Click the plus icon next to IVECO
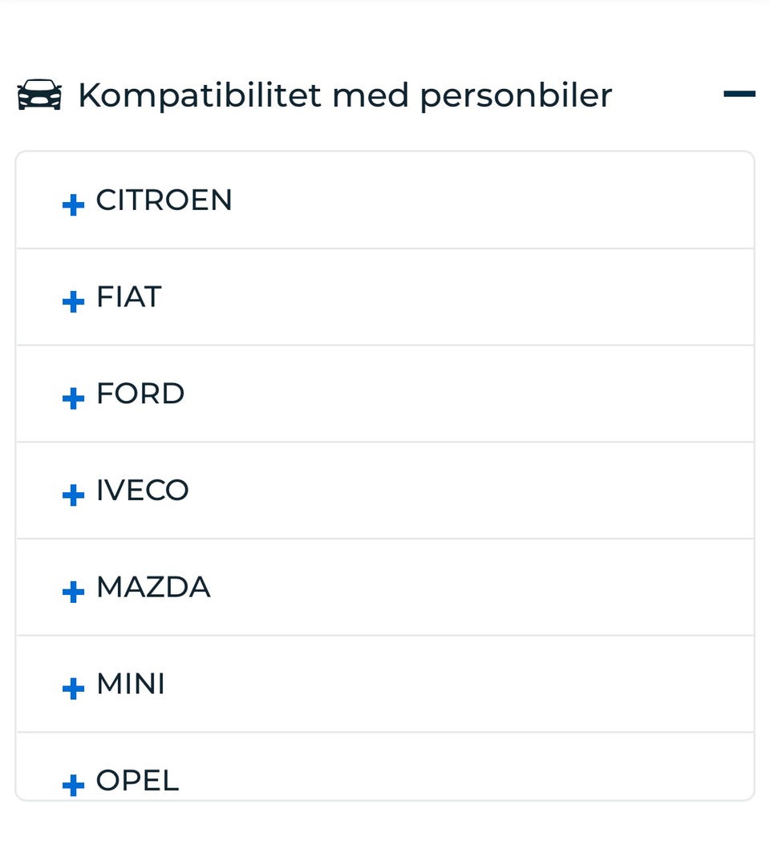This screenshot has width=770, height=849. (x=73, y=495)
